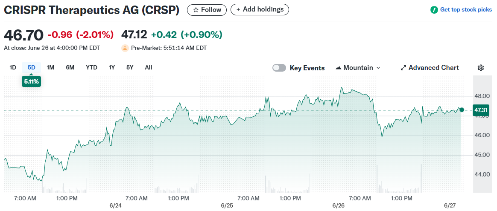497x211 pixels.
Task: Toggle the Key Events switch
Action: click(x=279, y=68)
